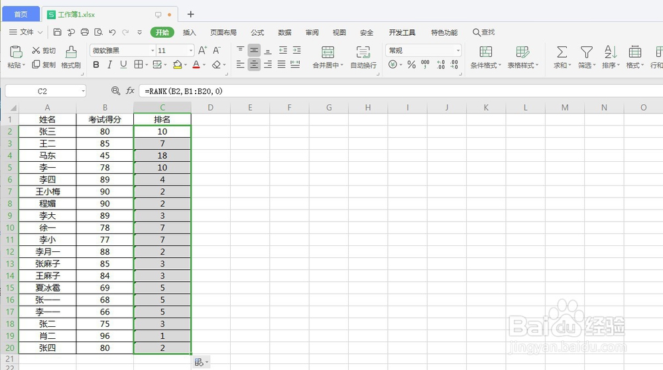The height and width of the screenshot is (370, 663).
Task: Switch to 视图 View tab
Action: (339, 32)
